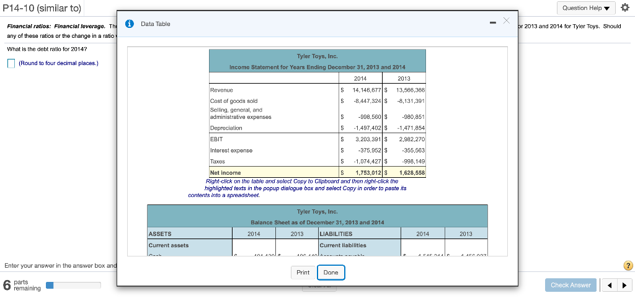This screenshot has width=635, height=298.
Task: Select 2014 SG&A expenses value -998,560
Action: click(x=370, y=117)
